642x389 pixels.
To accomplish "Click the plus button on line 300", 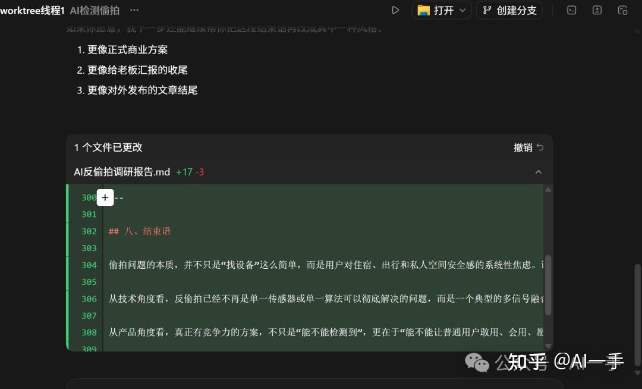I will [105, 198].
